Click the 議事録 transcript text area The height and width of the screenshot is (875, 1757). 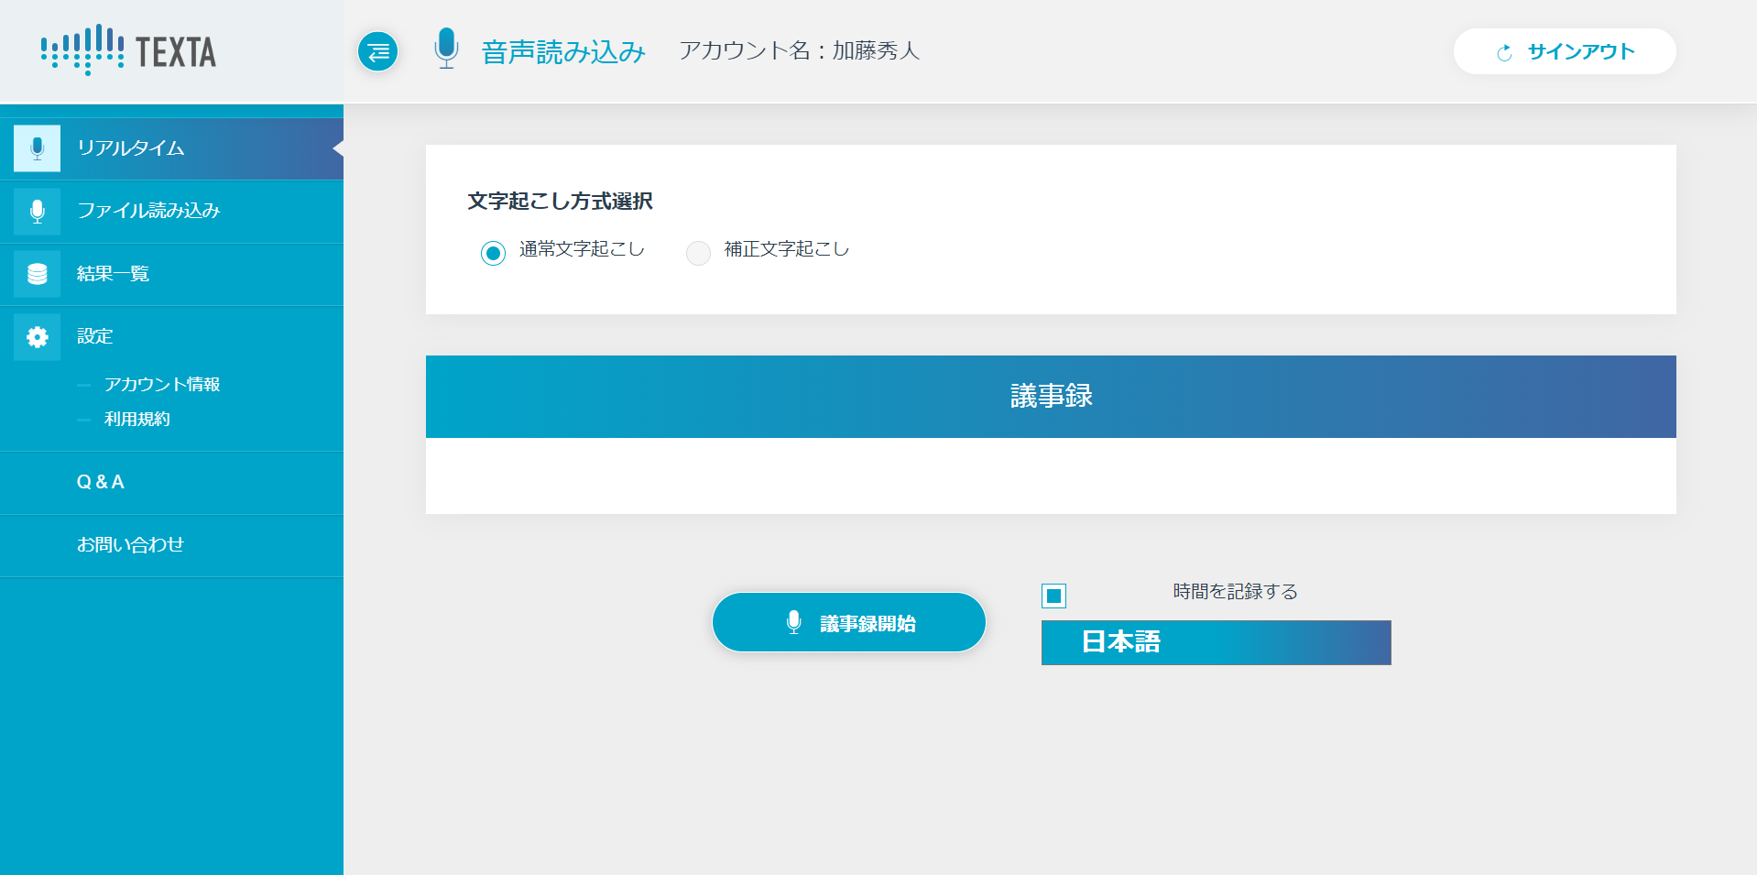click(1051, 476)
